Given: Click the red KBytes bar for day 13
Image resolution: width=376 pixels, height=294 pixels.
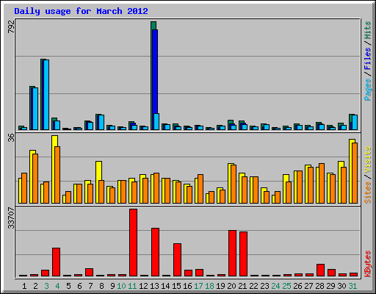Looking at the screenshot, I should 155,252.
